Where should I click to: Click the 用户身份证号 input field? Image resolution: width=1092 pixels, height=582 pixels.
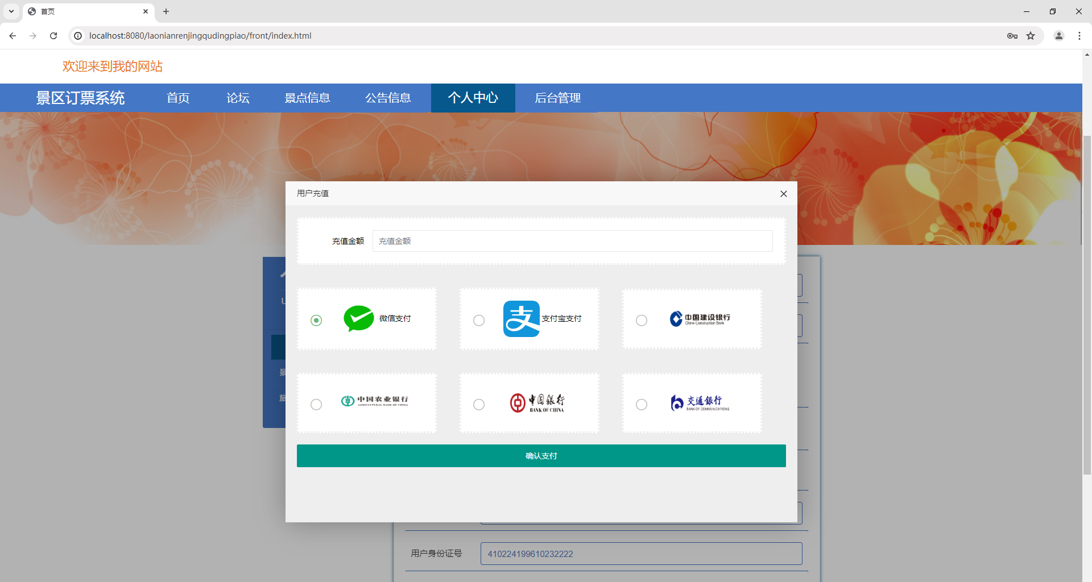click(642, 554)
